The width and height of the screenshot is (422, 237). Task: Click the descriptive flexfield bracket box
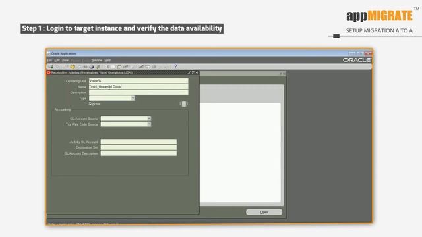click(184, 104)
